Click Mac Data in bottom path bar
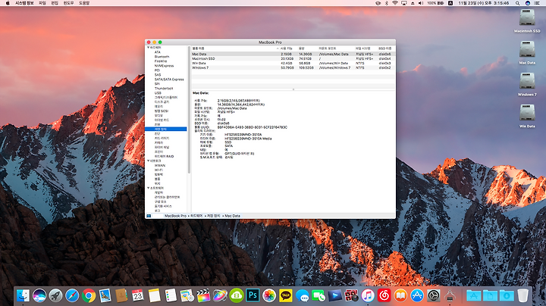Image resolution: width=546 pixels, height=306 pixels. [x=232, y=216]
